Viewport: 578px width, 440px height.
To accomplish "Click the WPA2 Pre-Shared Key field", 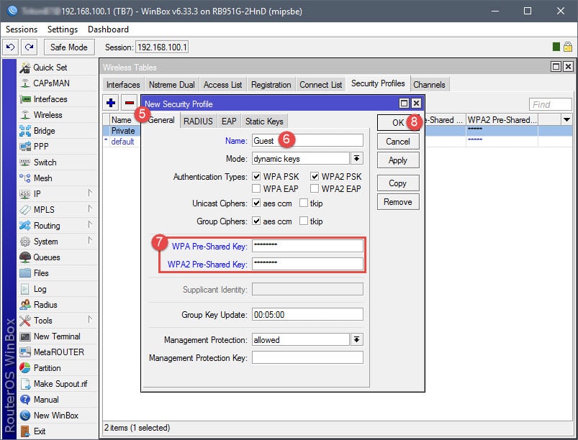I will point(307,264).
